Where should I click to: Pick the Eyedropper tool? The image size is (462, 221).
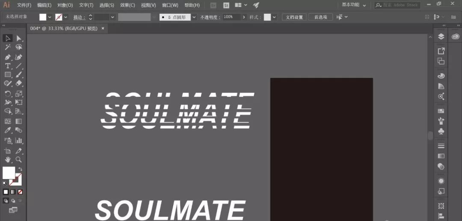coord(8,130)
